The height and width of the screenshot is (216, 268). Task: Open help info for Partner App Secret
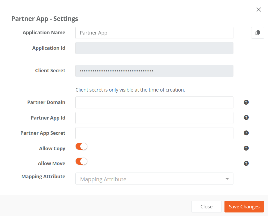point(246,133)
